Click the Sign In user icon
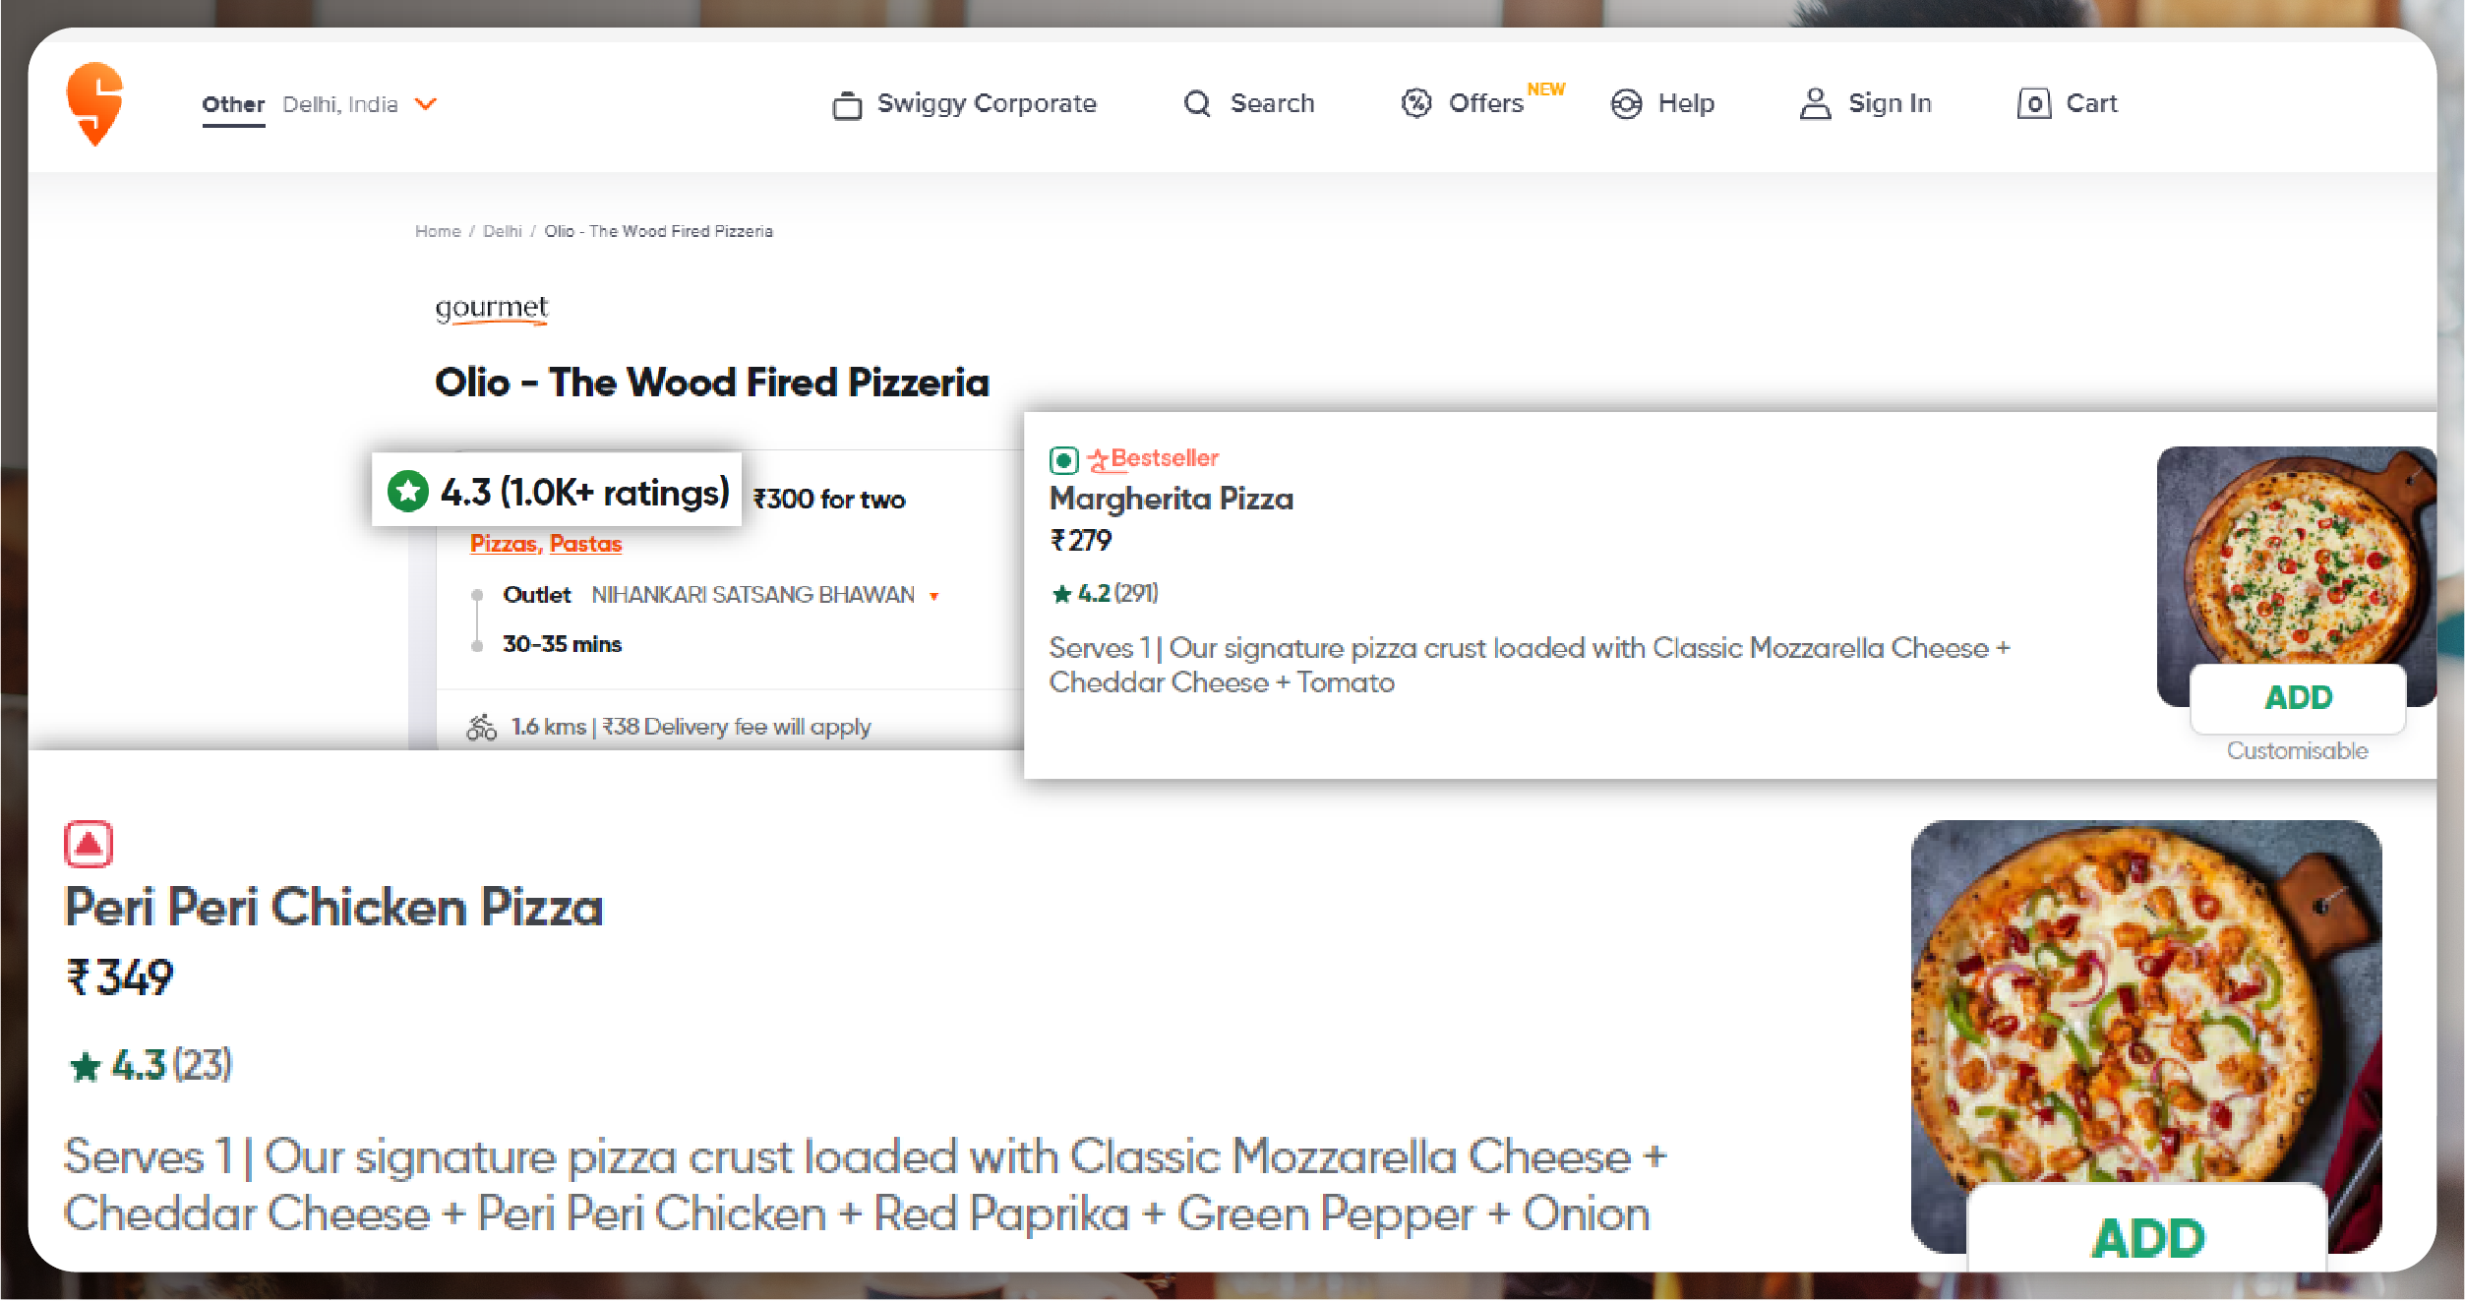 tap(1815, 103)
